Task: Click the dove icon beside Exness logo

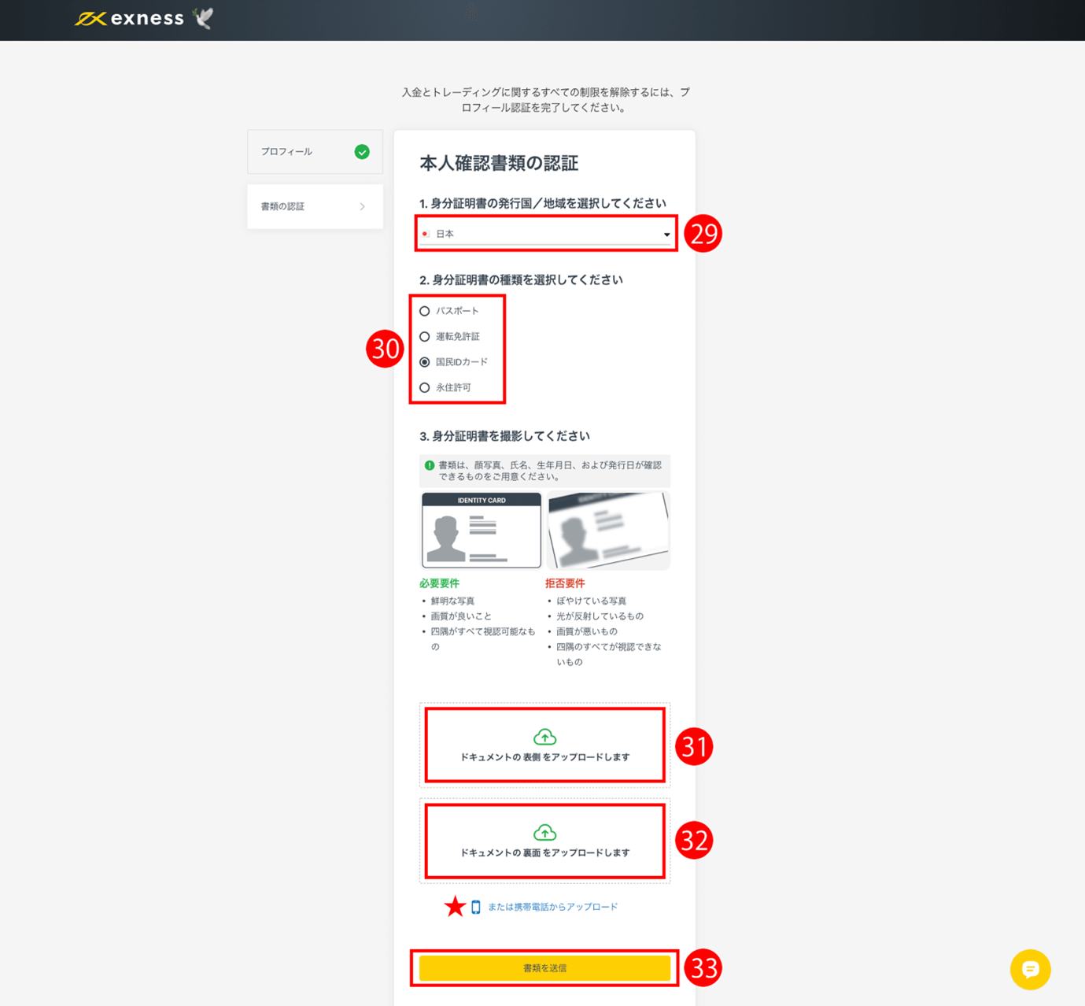Action: pos(204,18)
